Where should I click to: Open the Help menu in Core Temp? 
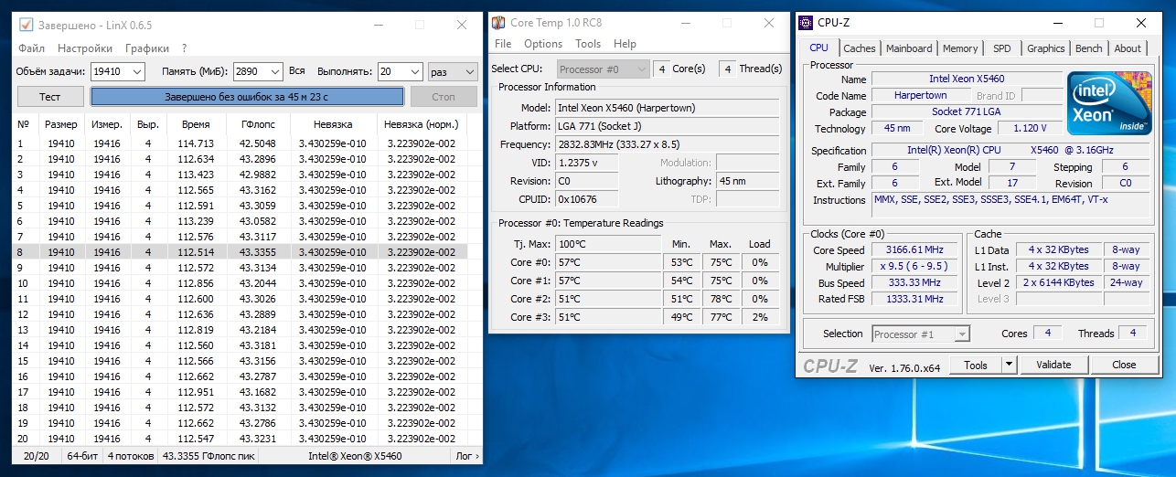[625, 44]
